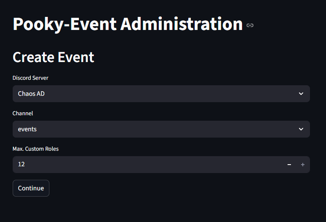Click the word Pooky-Event in page title

65,24
